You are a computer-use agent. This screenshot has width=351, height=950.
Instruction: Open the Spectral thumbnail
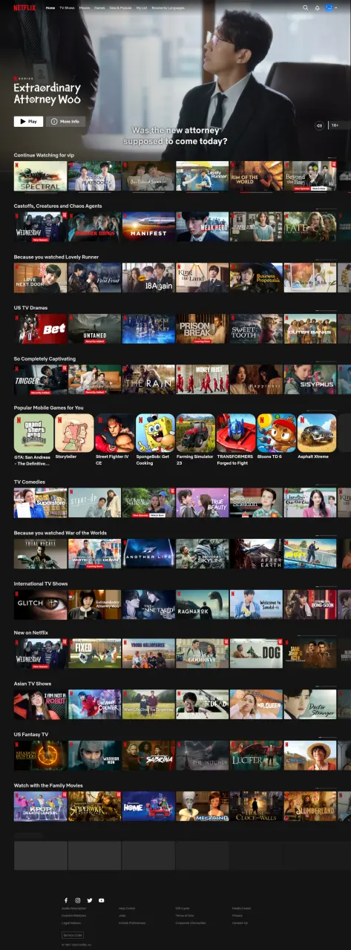40,177
